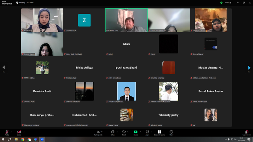The image size is (253, 142).
Task: Toggle the blue switch in Sheira Titania's tile
Action: [215, 47]
